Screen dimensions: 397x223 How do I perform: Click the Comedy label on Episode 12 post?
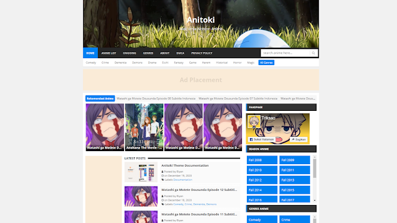(178, 204)
